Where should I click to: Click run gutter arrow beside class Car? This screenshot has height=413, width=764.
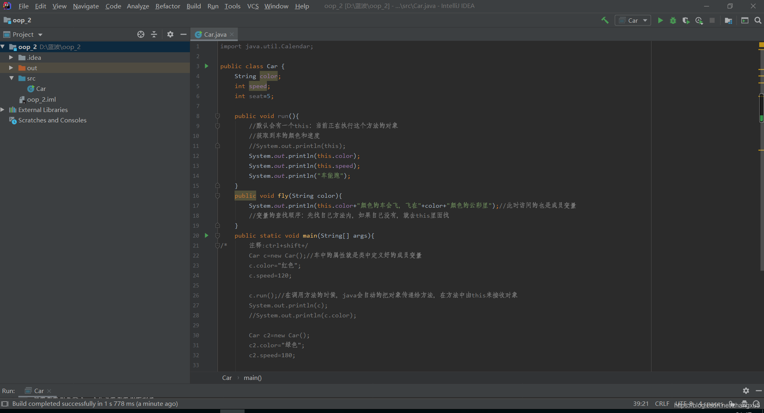207,66
